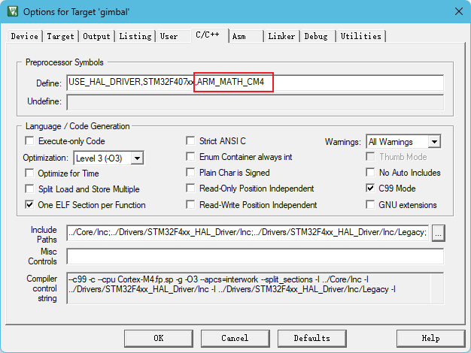Viewport: 471px width, 353px height.
Task: Click the Compiler control string box
Action: click(255, 288)
